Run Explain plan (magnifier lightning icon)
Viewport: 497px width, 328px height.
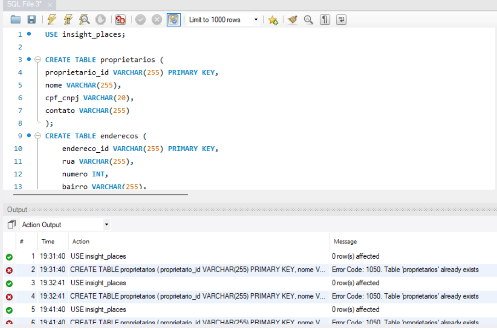coord(84,20)
